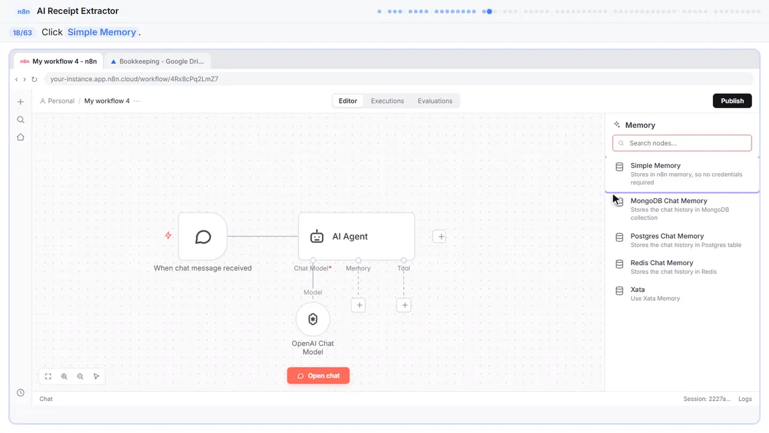Click the 18/63 step counter badge
769x433 pixels.
pos(23,32)
